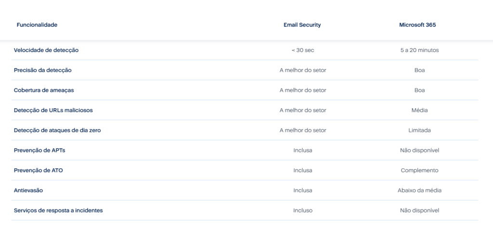Select the Precisão da detecção row label

[x=43, y=70]
